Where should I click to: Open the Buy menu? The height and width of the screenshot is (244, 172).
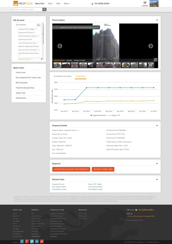point(51,3)
